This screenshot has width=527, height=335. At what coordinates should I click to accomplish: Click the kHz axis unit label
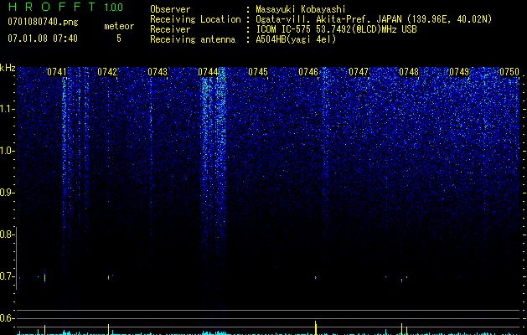(x=8, y=68)
